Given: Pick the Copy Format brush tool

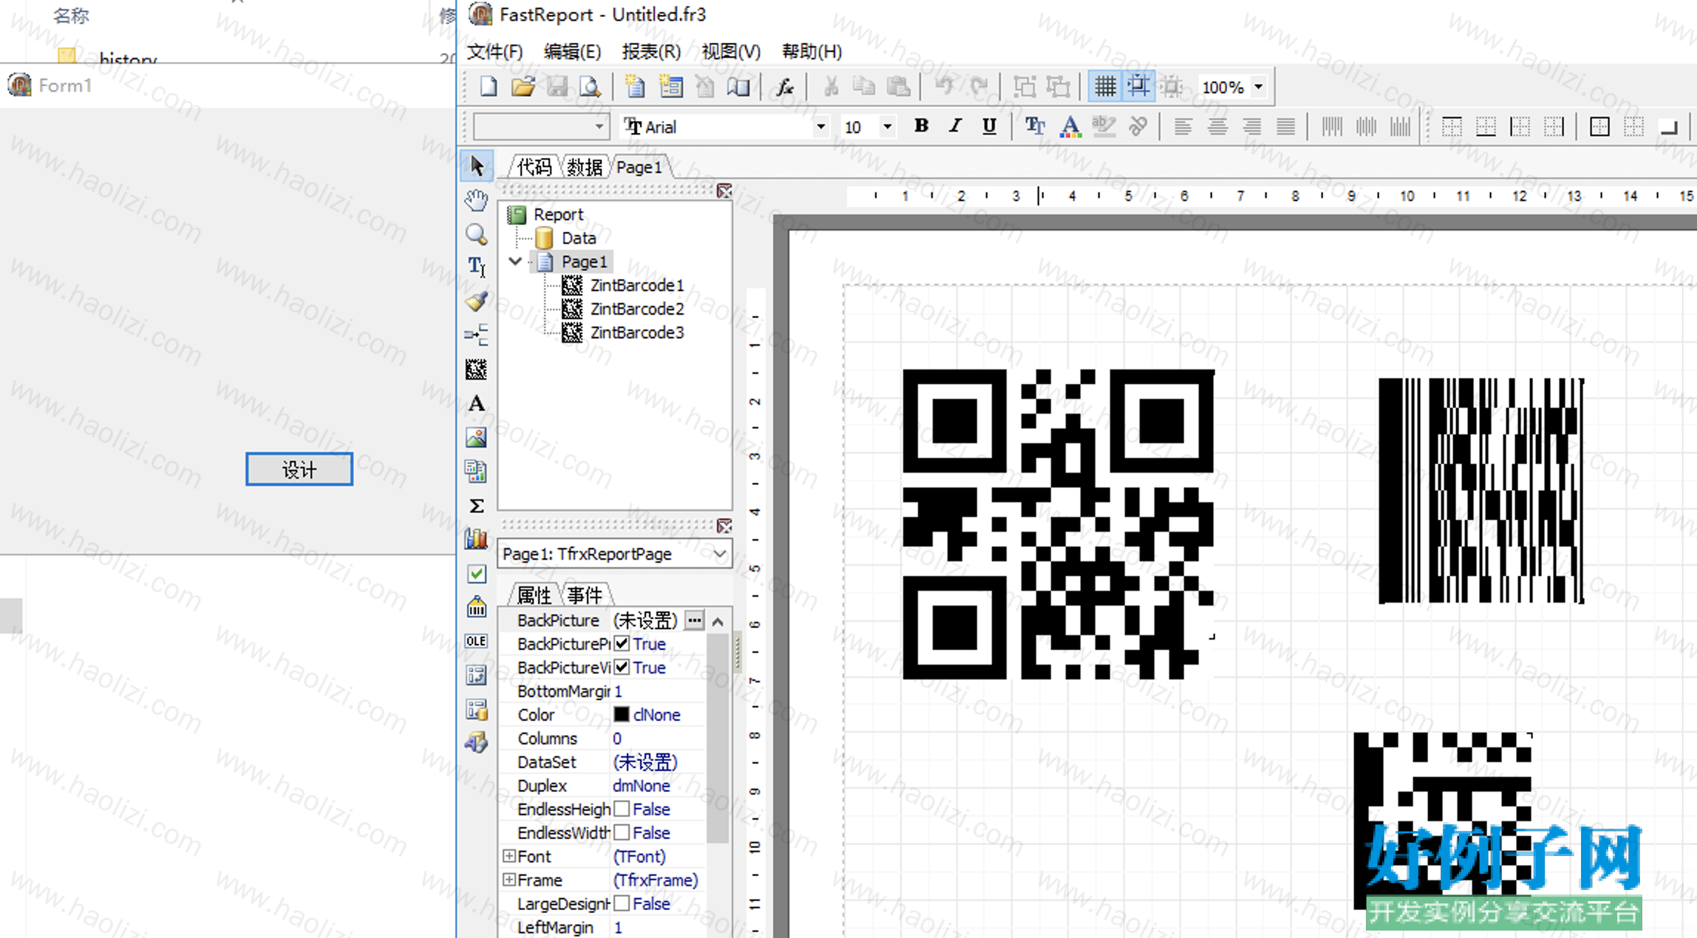Looking at the screenshot, I should [x=477, y=301].
